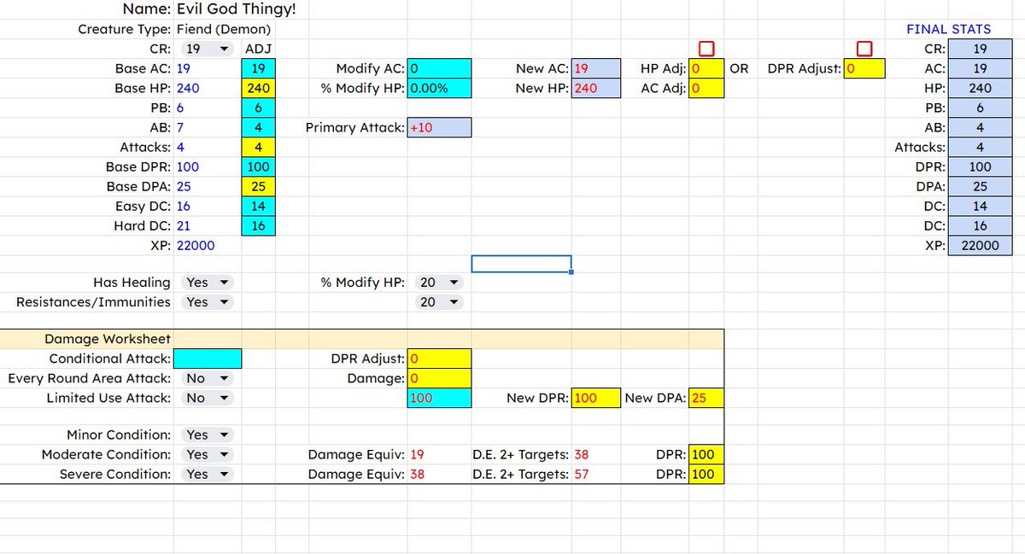Click the Base HP value 240 in blue
The image size is (1025, 554).
pyautogui.click(x=188, y=88)
